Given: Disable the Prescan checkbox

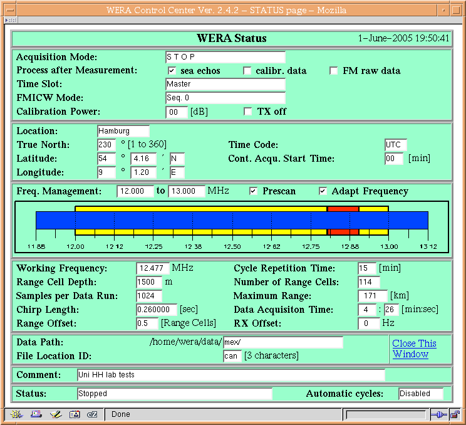Looking at the screenshot, I should pyautogui.click(x=253, y=191).
